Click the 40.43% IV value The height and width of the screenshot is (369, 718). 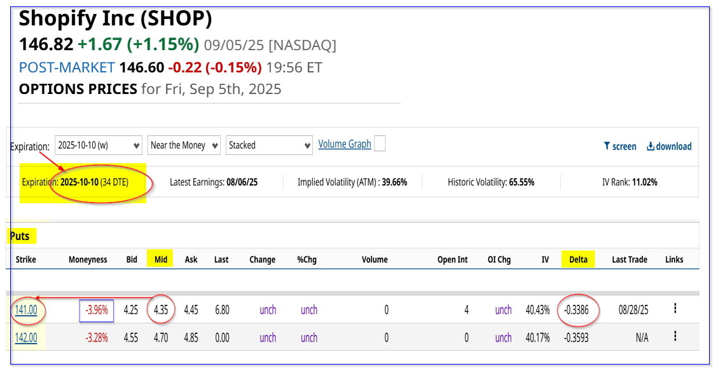point(537,310)
